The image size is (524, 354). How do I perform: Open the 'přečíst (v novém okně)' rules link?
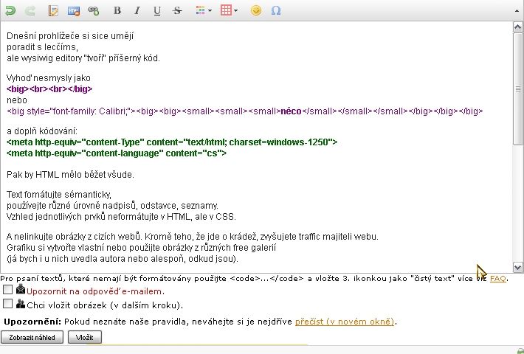345,322
